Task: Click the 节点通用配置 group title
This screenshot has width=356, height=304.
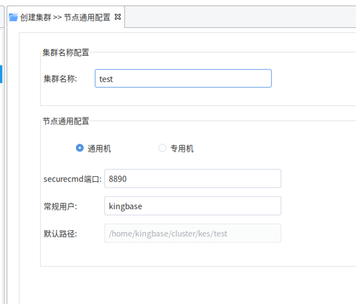Action: (x=65, y=121)
